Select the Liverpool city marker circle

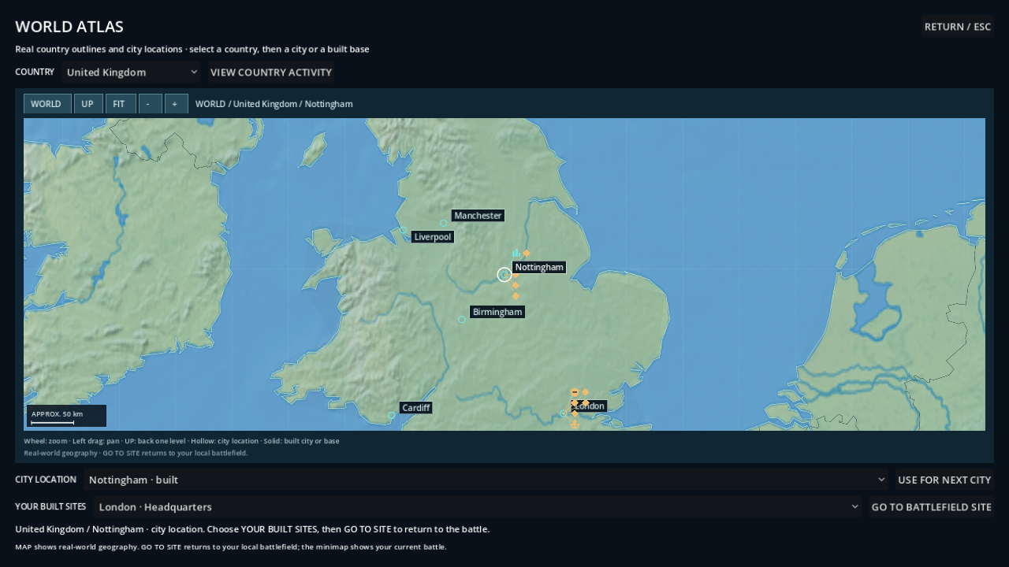404,231
